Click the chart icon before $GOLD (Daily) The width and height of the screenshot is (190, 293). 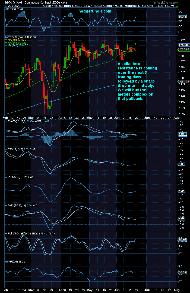click(x=6, y=37)
